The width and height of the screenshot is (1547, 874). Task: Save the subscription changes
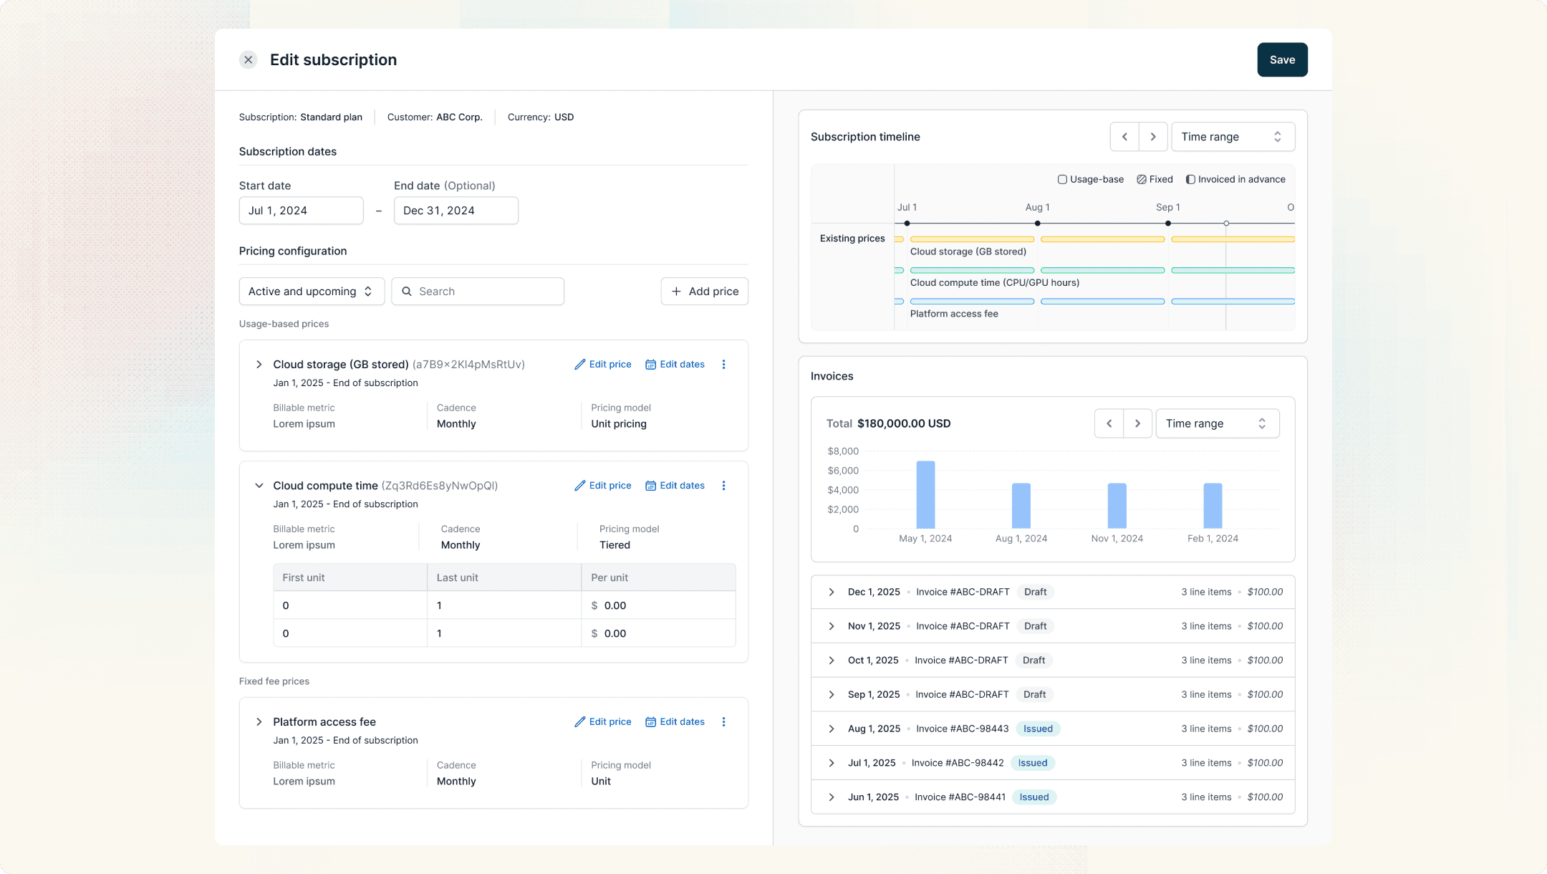pyautogui.click(x=1281, y=60)
